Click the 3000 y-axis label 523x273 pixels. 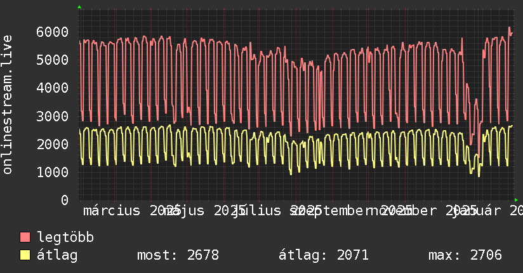click(53, 116)
